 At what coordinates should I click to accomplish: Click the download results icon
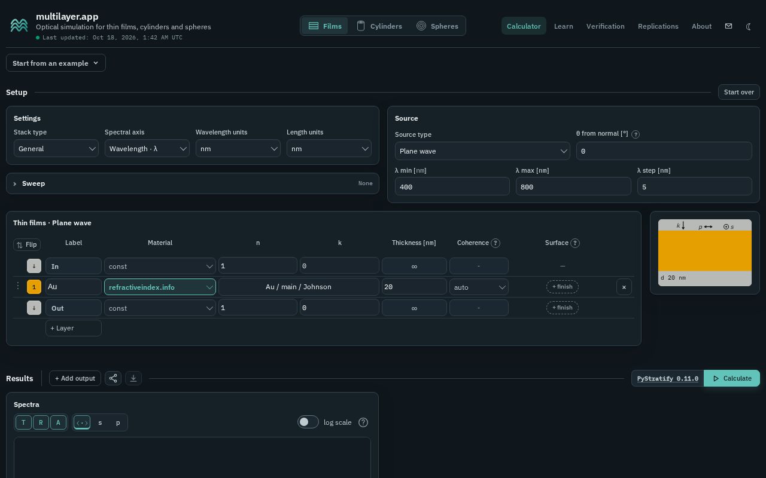[133, 378]
